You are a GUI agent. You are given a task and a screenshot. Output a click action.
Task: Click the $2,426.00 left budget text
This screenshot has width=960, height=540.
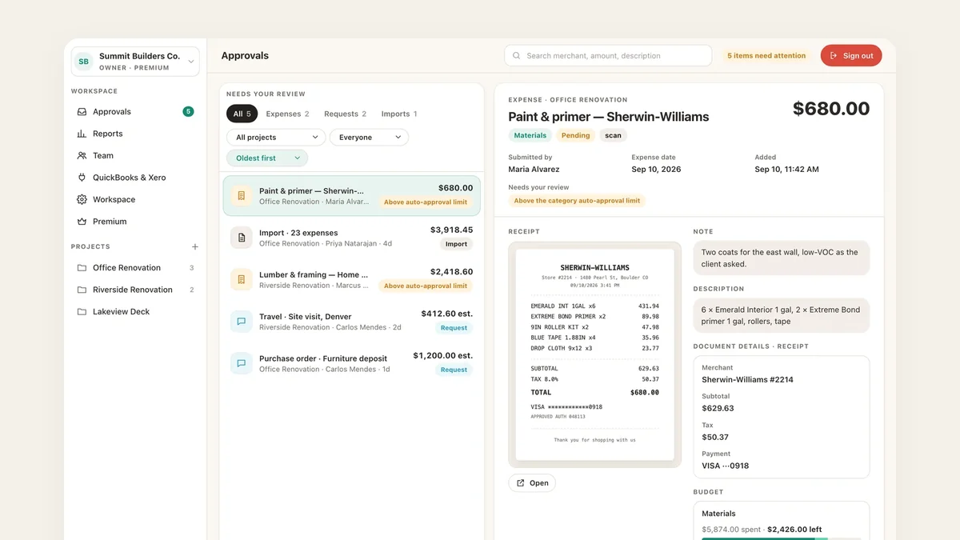(794, 530)
